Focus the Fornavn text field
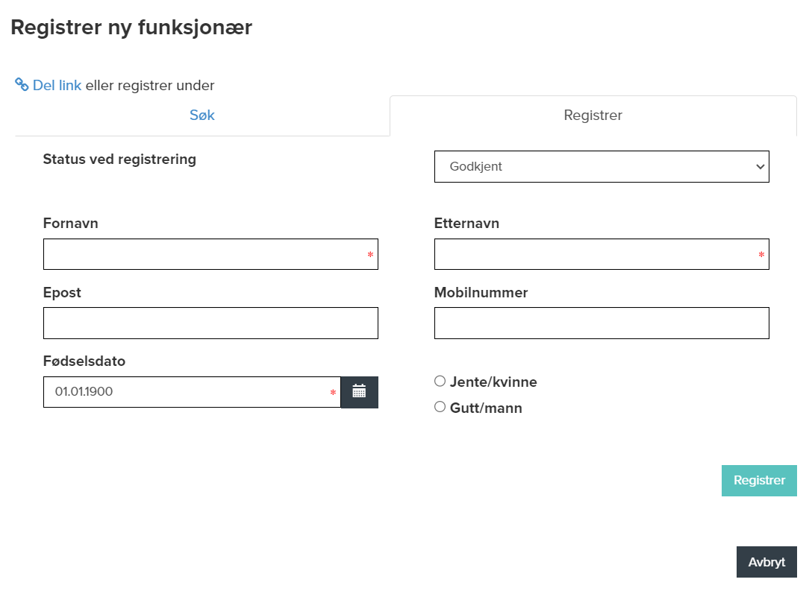812x594 pixels. 202,254
